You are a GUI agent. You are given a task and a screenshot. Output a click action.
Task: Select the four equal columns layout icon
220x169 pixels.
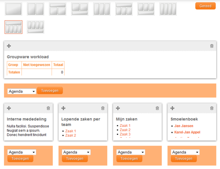coord(168,9)
